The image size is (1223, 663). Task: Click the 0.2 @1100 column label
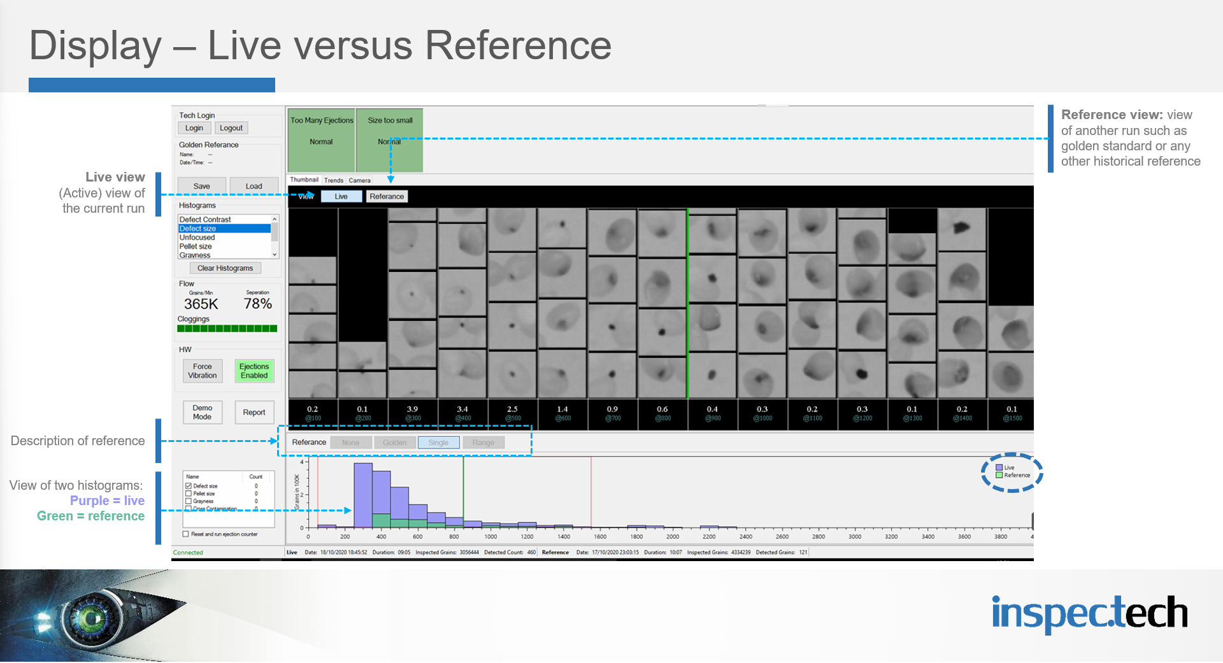(x=812, y=414)
